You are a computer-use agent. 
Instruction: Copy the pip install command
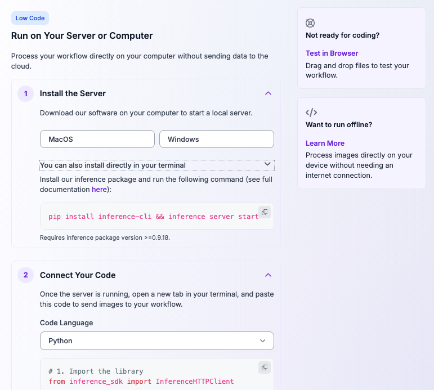265,212
